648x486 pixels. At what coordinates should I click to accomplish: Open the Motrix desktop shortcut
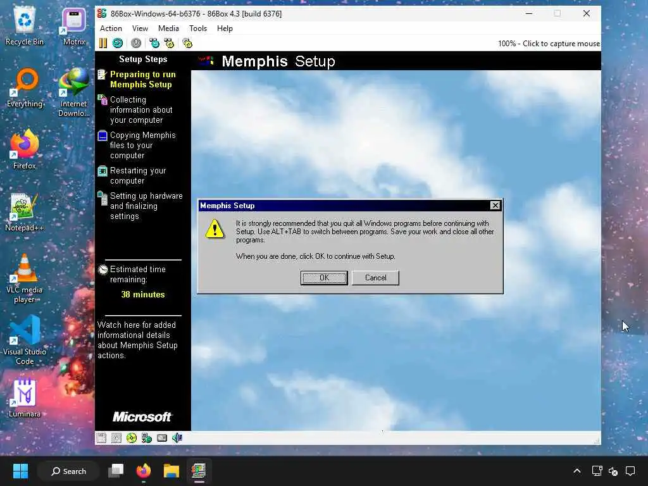coord(74,27)
